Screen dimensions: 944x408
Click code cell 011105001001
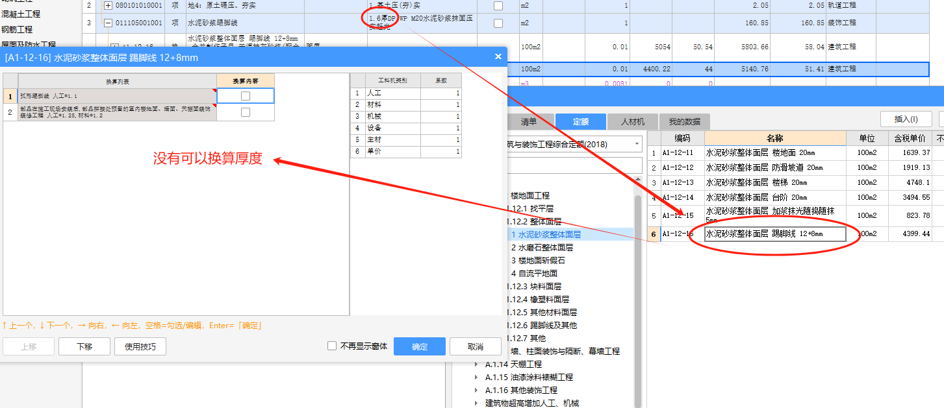pyautogui.click(x=140, y=23)
